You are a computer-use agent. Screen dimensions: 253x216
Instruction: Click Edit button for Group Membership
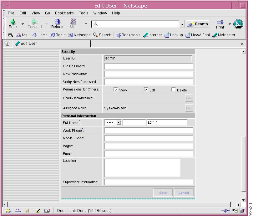pyautogui.click(x=189, y=98)
